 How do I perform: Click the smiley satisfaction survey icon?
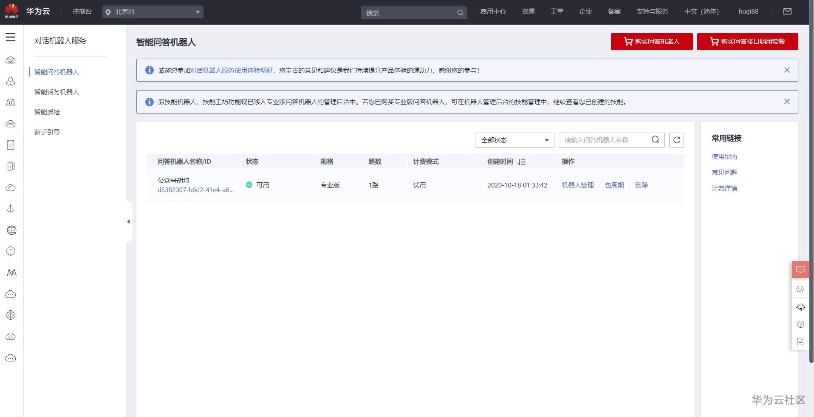pyautogui.click(x=800, y=289)
